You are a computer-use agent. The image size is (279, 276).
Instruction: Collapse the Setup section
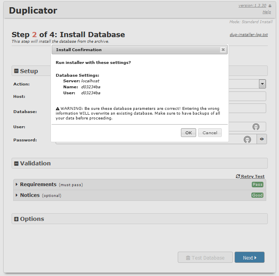(x=16, y=71)
